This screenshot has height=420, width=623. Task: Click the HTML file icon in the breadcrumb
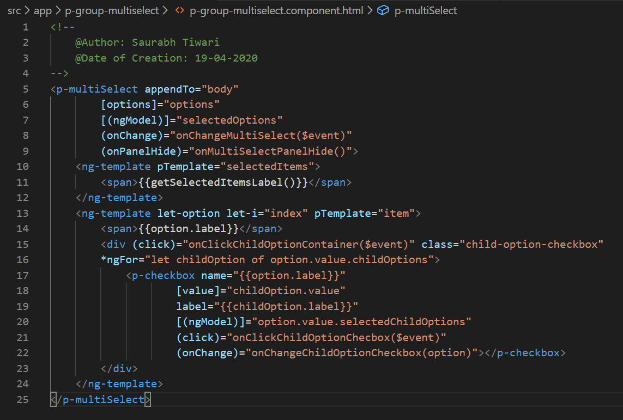tap(179, 11)
